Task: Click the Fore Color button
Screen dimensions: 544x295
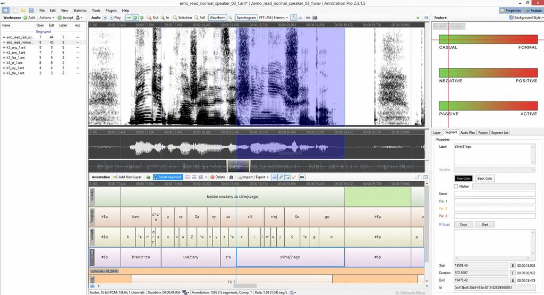Action: [463, 179]
